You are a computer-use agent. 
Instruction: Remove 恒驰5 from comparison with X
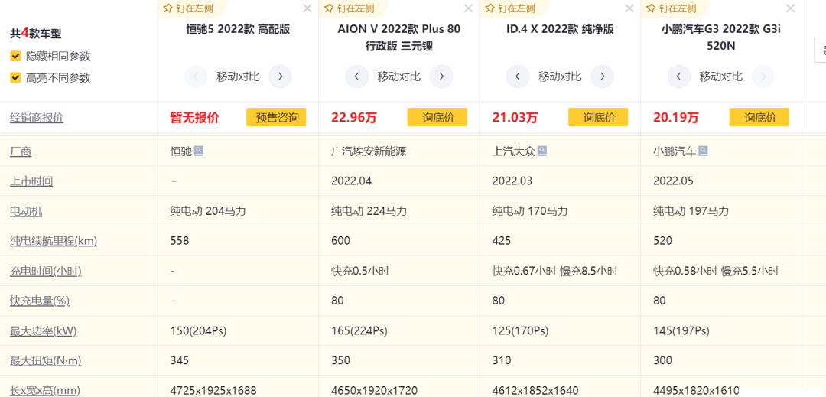[307, 8]
